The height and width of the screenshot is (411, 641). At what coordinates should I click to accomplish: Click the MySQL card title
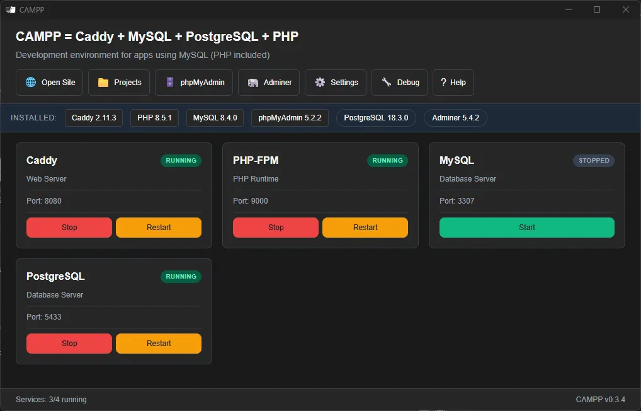tap(457, 161)
